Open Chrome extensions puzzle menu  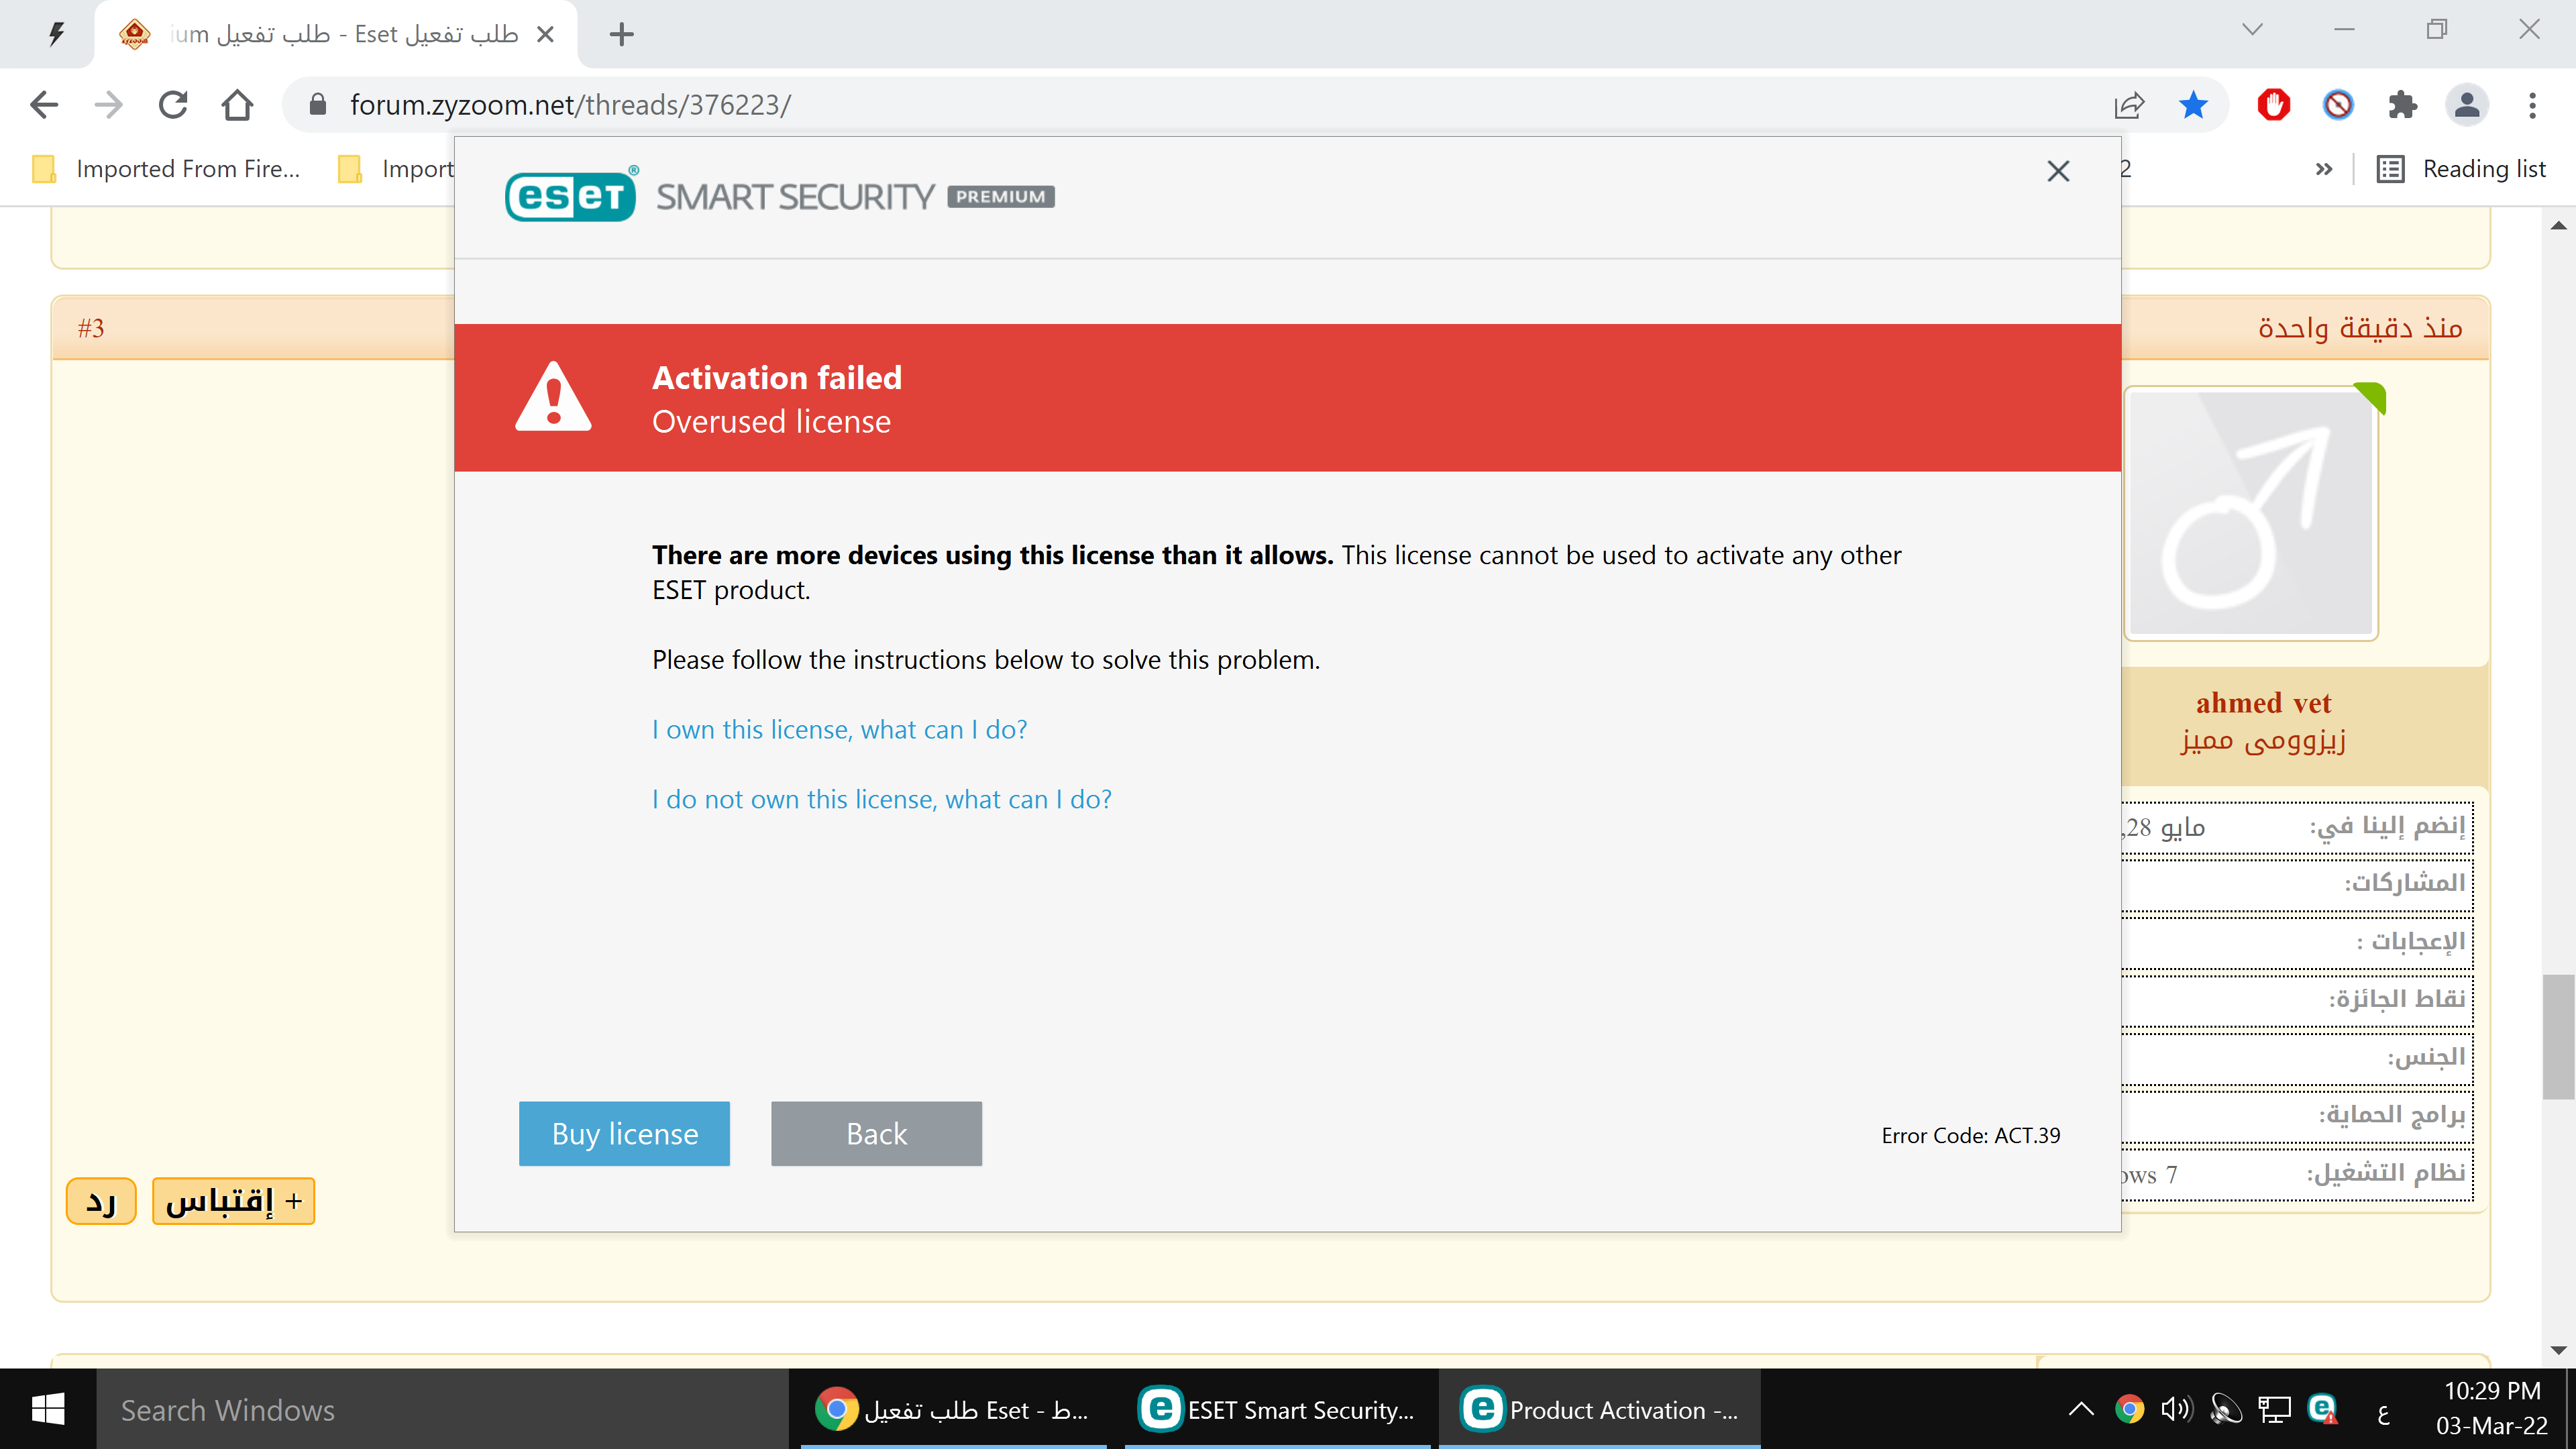(2402, 105)
